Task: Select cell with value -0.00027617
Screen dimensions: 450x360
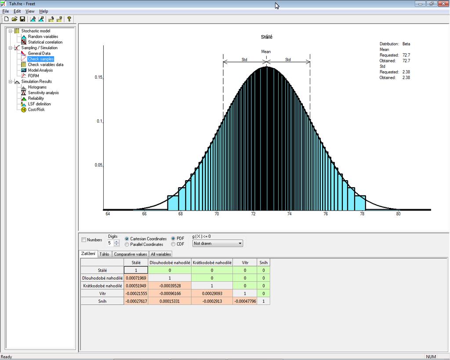Action: click(136, 302)
